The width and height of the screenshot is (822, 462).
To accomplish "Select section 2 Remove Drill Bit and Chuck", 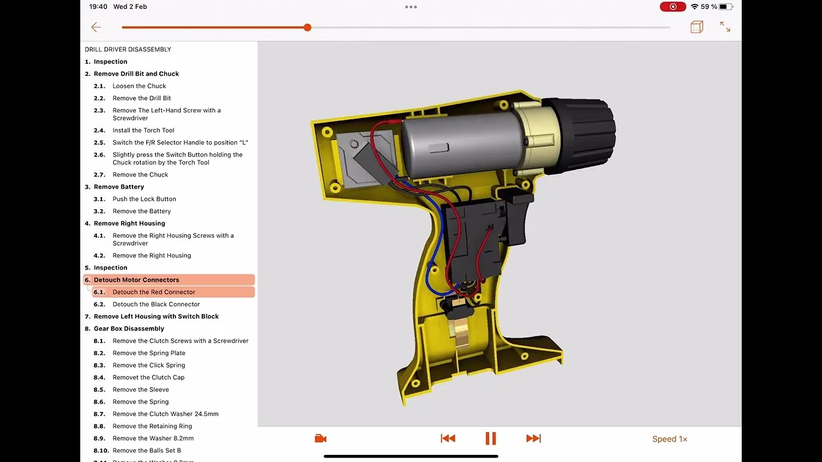I will point(136,74).
